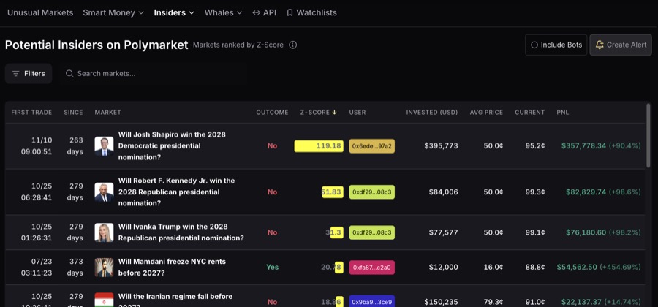Screen dimensions: 658x307
Task: Click the $395,773 invested value
Action: click(x=441, y=146)
